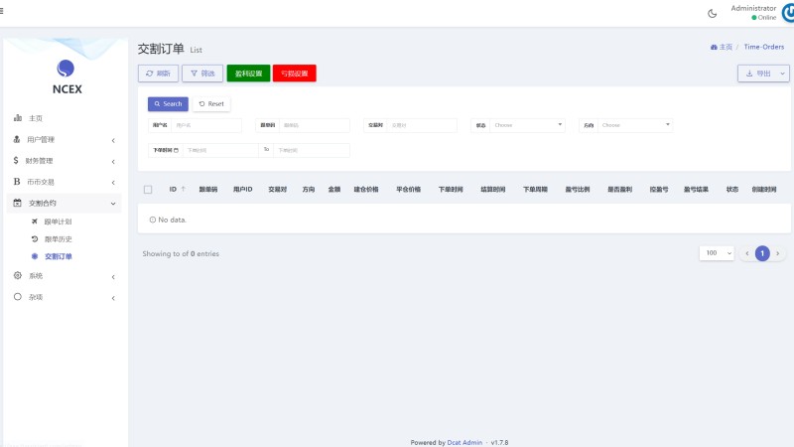
Task: Open the Dcat Admin footer link
Action: [464, 442]
